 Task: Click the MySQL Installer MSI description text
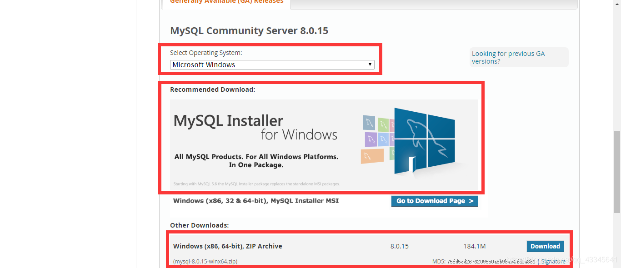[256, 201]
